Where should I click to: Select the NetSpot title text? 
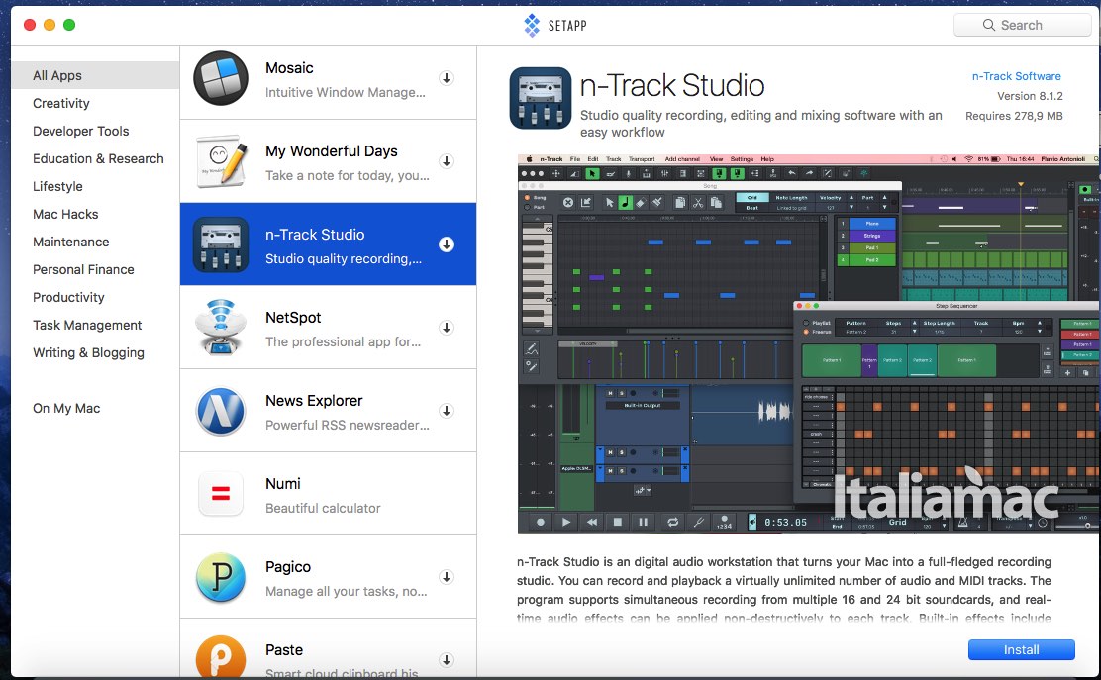pyautogui.click(x=293, y=317)
